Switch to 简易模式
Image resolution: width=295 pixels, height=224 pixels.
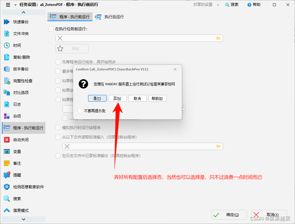click(x=24, y=210)
